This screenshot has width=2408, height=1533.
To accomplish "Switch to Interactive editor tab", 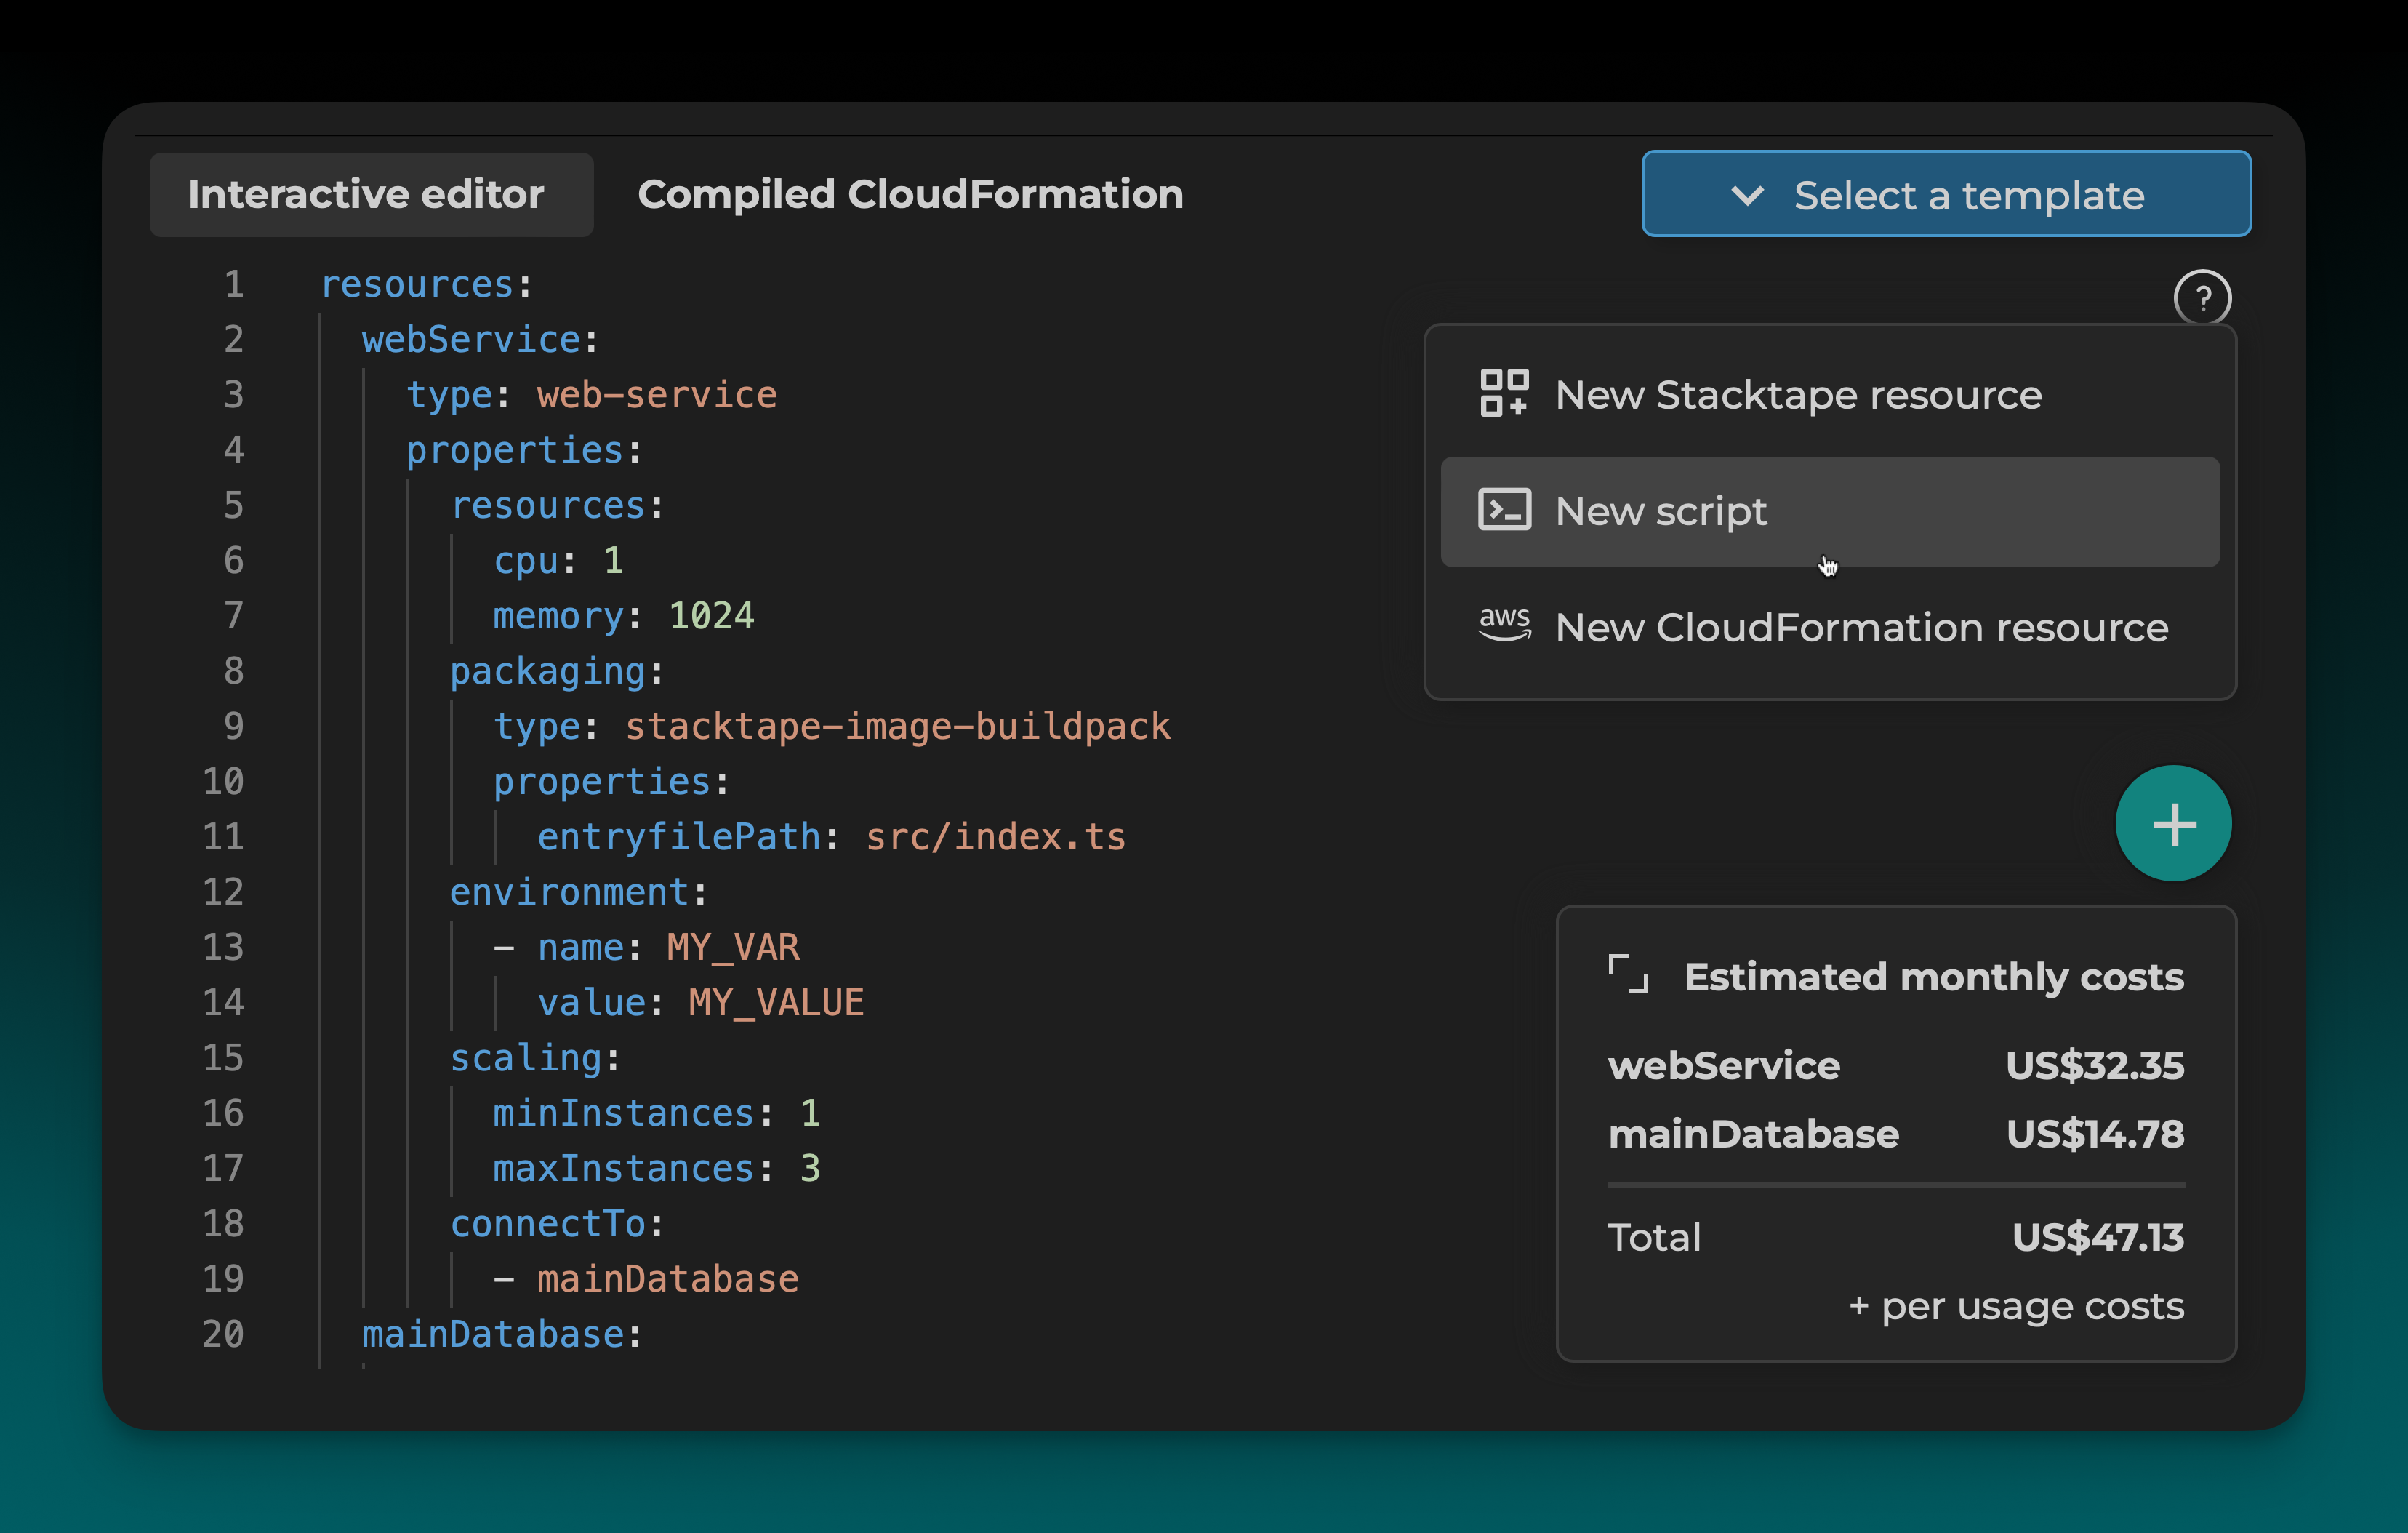I will coord(371,194).
